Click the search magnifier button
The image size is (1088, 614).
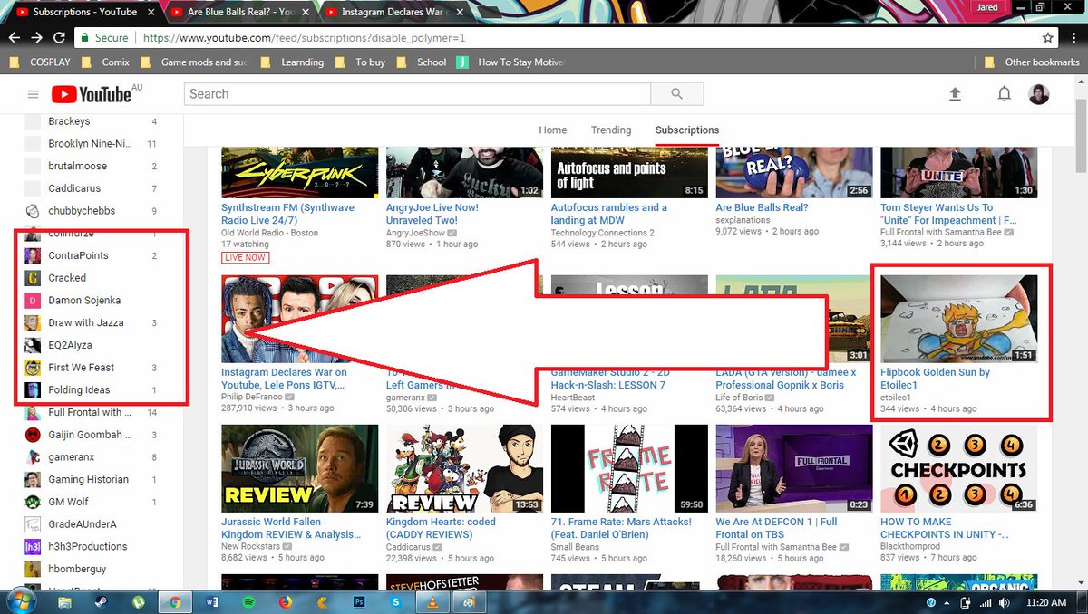tap(676, 94)
